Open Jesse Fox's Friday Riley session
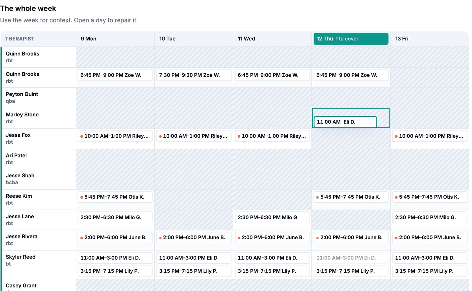Screen dimensions: 472x291 (430, 136)
